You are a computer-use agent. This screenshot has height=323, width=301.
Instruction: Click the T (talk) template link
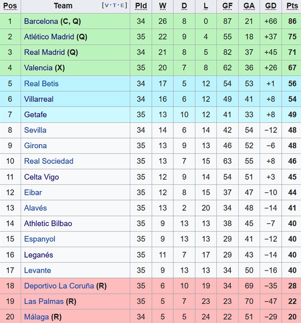click(115, 6)
